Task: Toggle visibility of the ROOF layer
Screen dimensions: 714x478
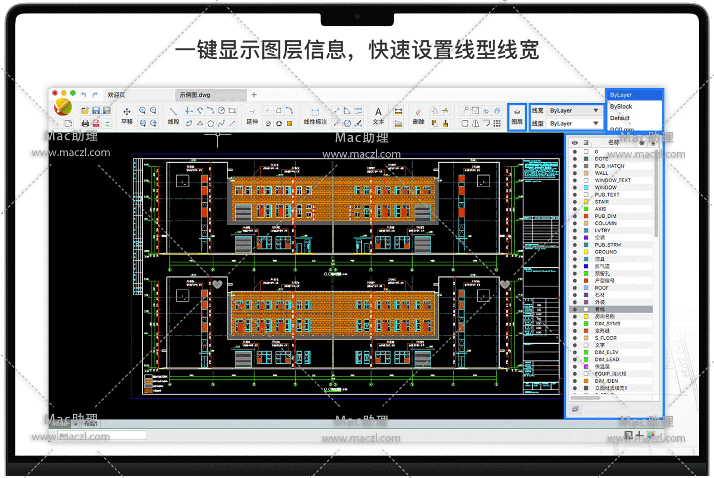Action: pos(575,288)
